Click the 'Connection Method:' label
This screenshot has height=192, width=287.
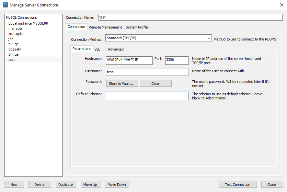[x=87, y=40]
